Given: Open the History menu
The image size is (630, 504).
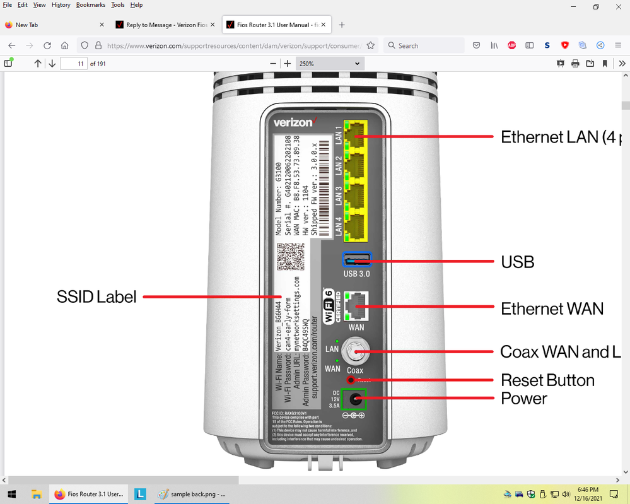Looking at the screenshot, I should (61, 5).
